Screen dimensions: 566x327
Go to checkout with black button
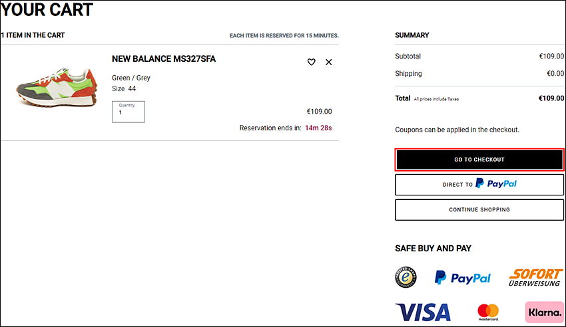479,160
